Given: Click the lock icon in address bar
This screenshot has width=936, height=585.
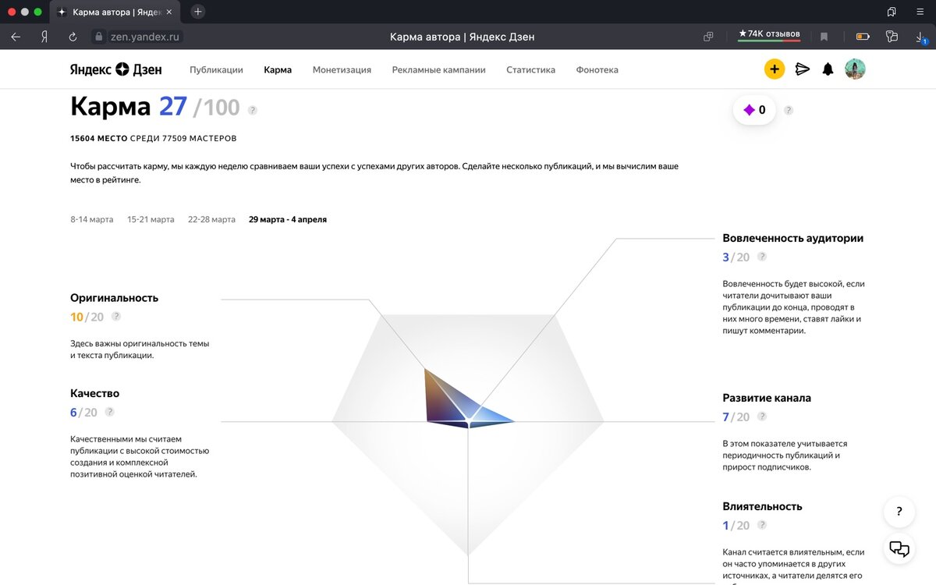Looking at the screenshot, I should coord(98,37).
